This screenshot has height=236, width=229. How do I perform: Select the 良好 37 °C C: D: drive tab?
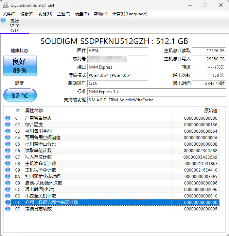pos(15,26)
